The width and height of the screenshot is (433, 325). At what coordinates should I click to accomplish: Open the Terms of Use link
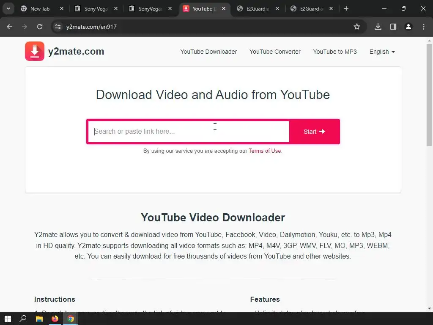tap(265, 151)
